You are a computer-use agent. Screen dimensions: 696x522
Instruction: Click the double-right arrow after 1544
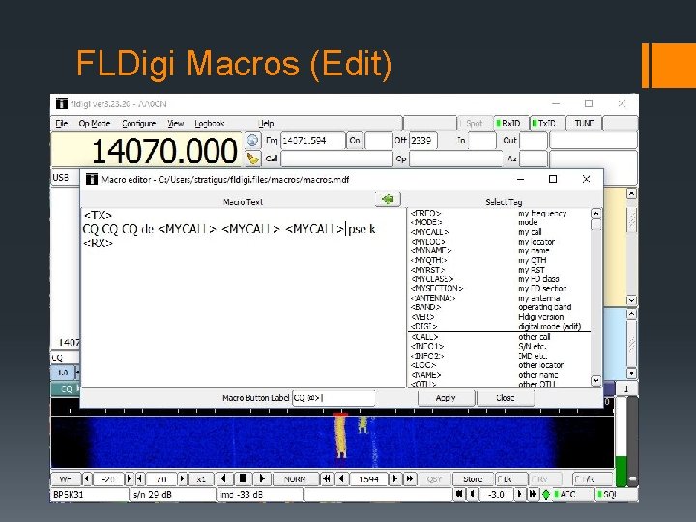click(409, 478)
